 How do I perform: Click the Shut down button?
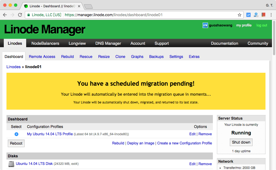pos(241,142)
